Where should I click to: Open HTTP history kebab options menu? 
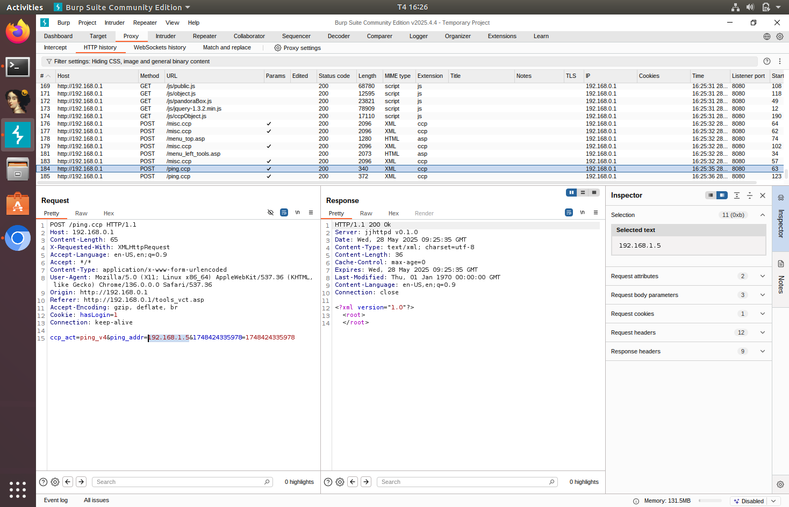[780, 61]
